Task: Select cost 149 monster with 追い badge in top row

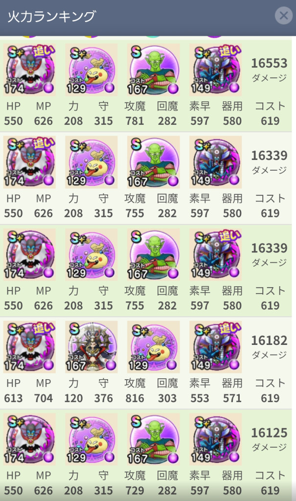Action: pyautogui.click(x=215, y=70)
